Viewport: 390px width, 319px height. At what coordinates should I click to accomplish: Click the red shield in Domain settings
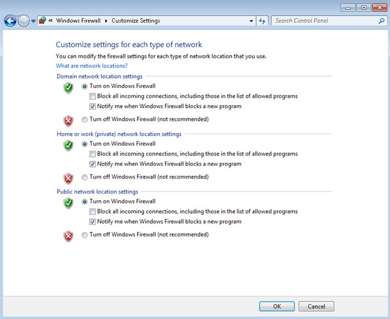69,121
